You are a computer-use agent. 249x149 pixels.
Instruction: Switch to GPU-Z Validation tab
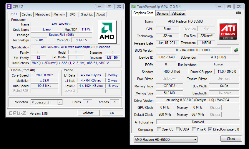[x=178, y=13]
